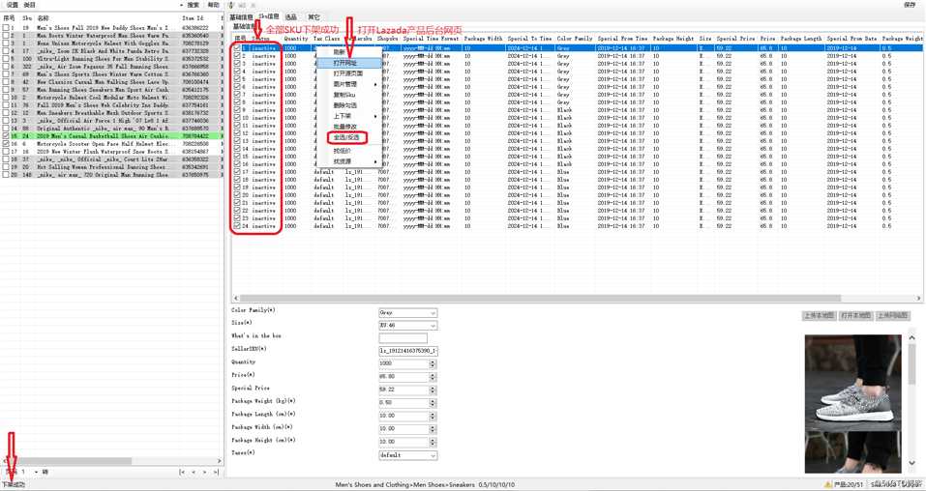The image size is (926, 491).
Task: Click the Item Id column header
Action: (193, 19)
